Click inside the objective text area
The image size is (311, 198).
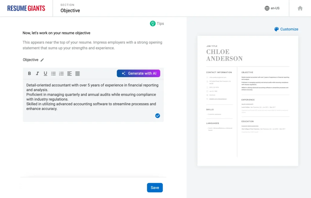click(x=93, y=97)
